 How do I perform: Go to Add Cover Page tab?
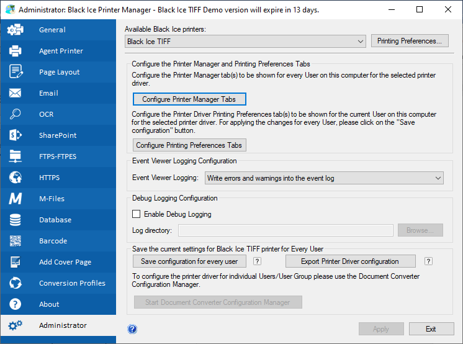58,262
